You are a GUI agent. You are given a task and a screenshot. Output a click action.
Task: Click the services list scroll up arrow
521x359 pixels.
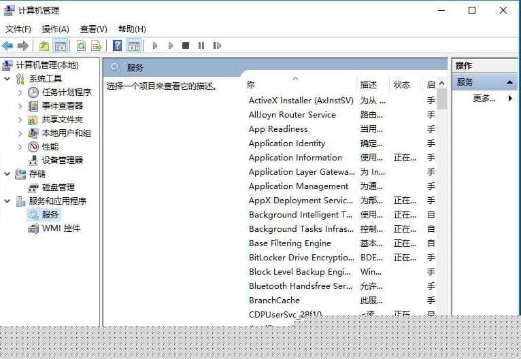tap(441, 83)
